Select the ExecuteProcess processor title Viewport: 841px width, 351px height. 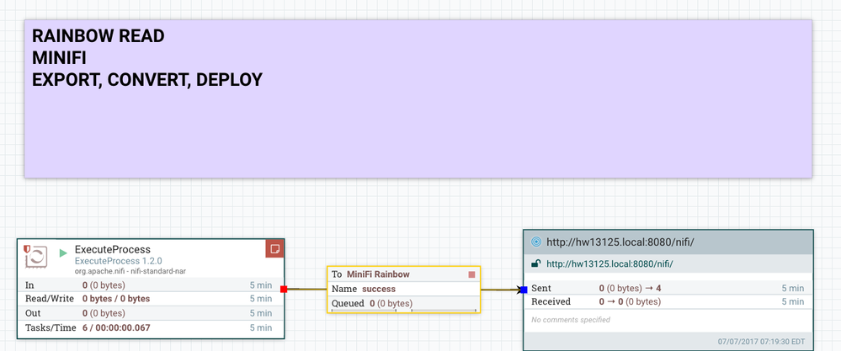[x=113, y=249]
